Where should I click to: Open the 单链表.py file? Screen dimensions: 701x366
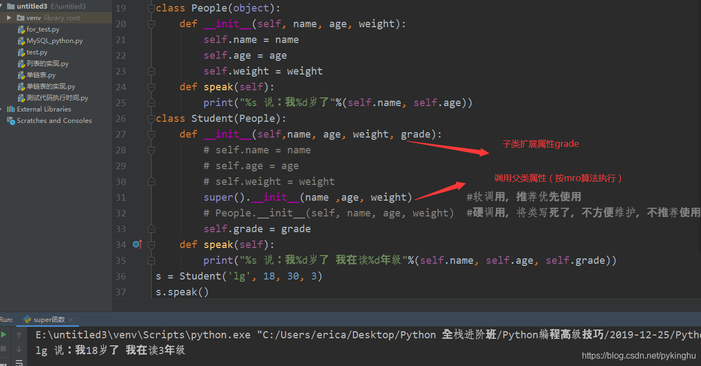click(x=39, y=75)
